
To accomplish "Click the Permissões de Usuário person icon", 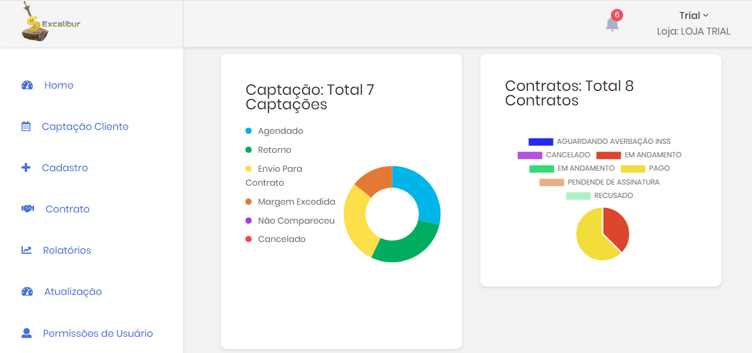I will (x=26, y=333).
